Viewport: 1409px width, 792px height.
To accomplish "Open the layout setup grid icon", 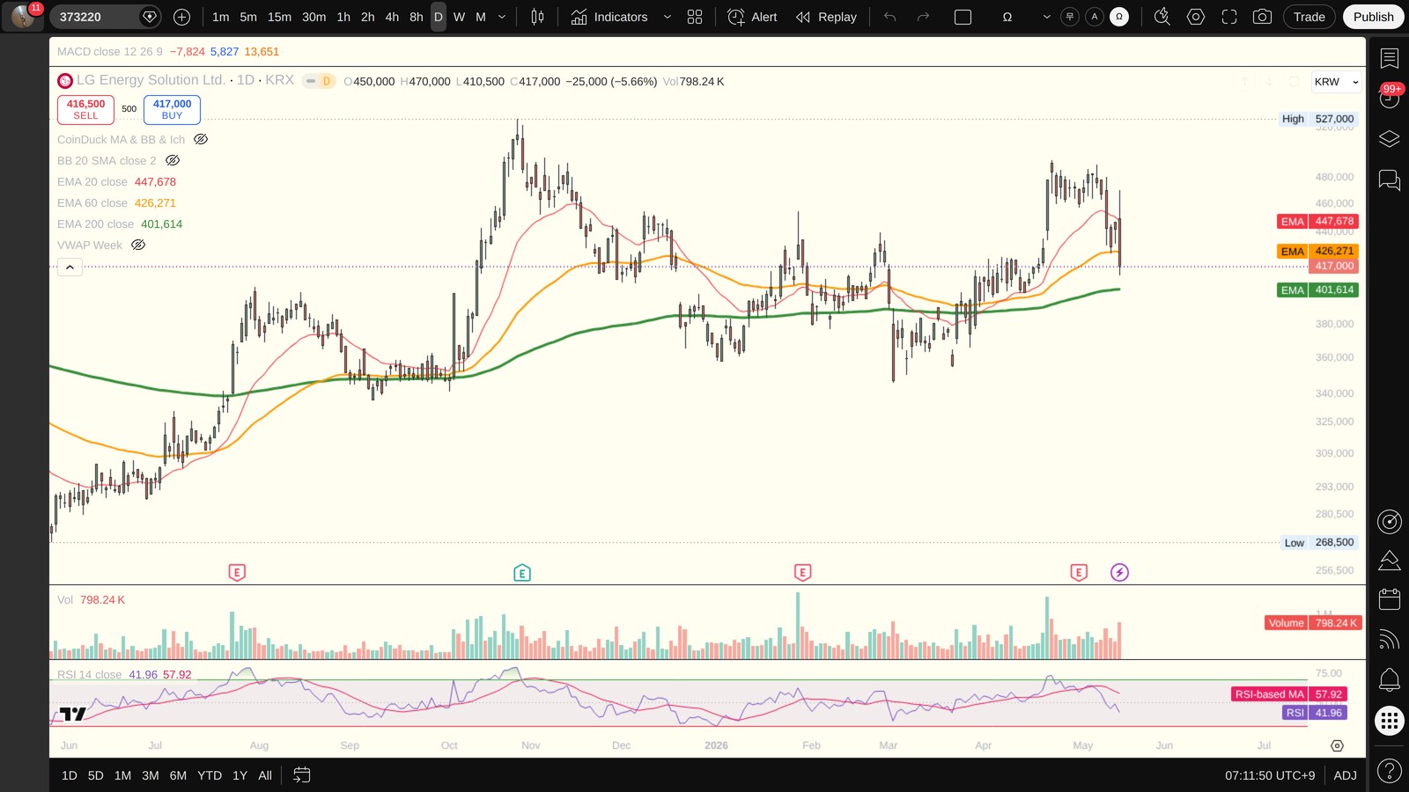I will click(695, 17).
